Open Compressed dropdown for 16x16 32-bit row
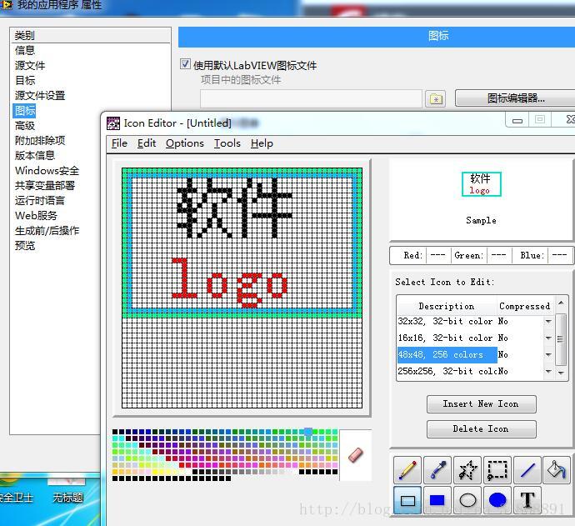The image size is (575, 526). [548, 338]
